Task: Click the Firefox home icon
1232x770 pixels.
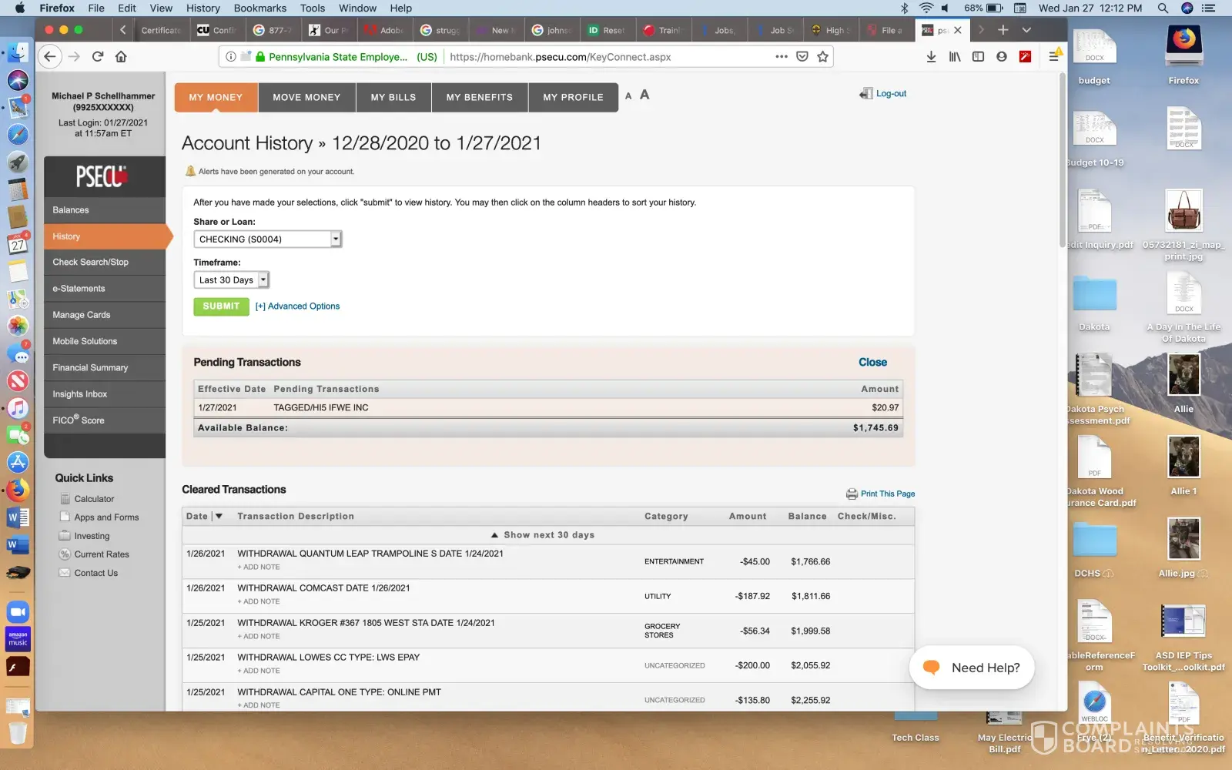Action: tap(121, 56)
